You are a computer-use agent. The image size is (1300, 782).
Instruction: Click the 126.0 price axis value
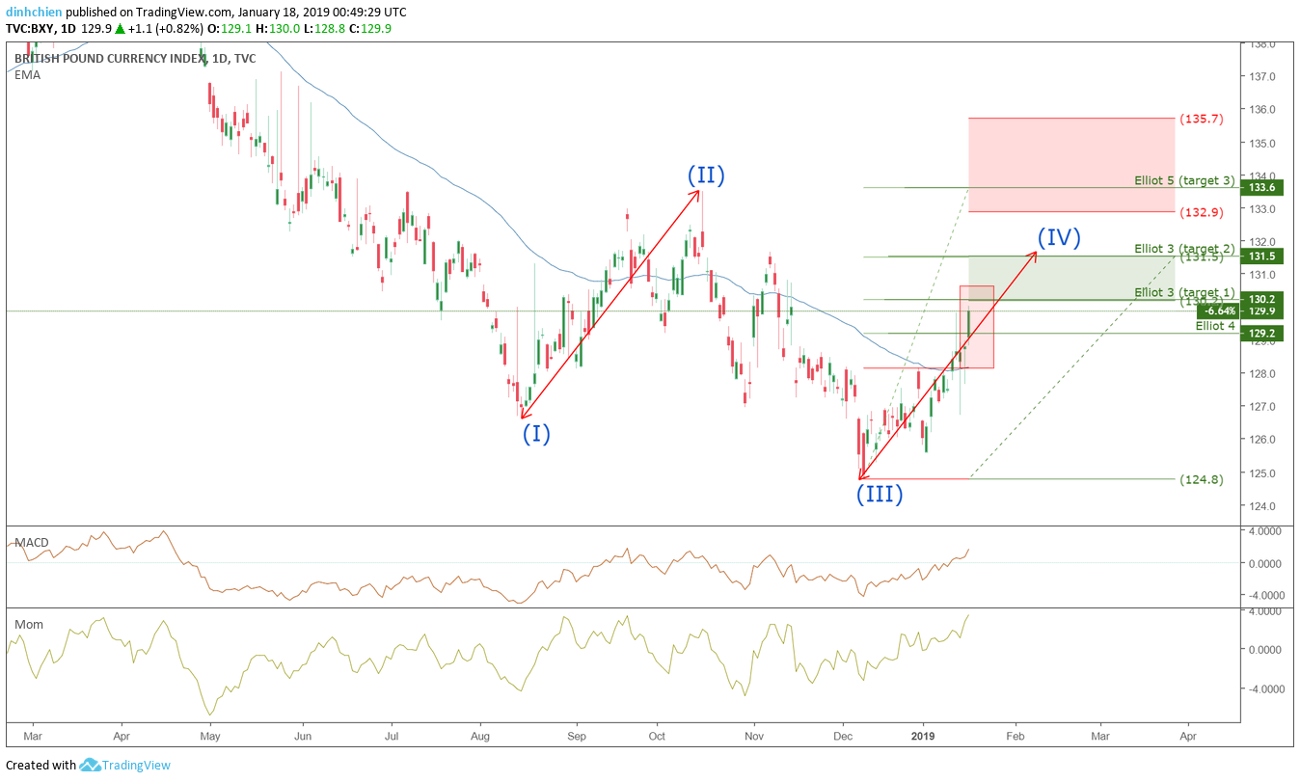1262,440
